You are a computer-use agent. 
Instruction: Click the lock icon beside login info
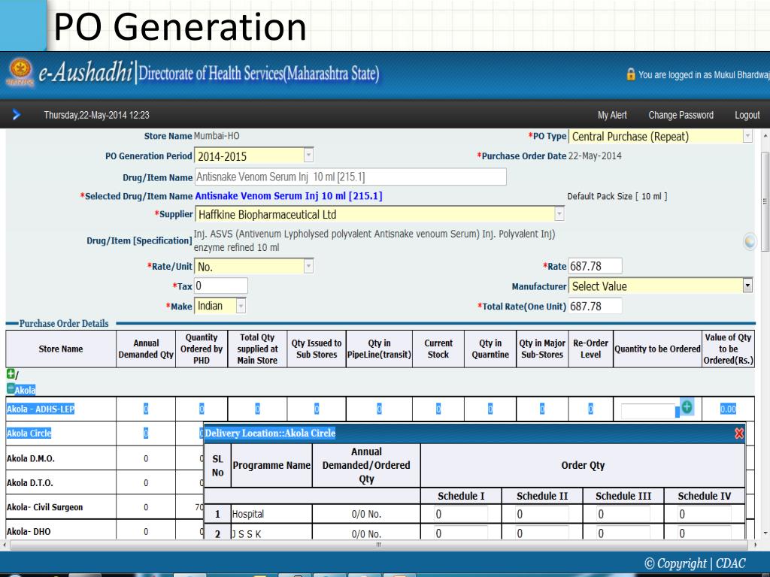click(630, 75)
